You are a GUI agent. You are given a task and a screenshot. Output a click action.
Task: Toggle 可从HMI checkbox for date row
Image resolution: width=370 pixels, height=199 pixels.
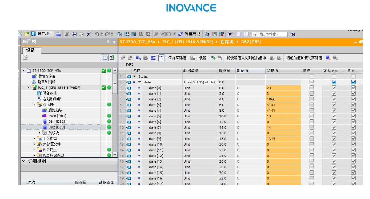(x=334, y=82)
